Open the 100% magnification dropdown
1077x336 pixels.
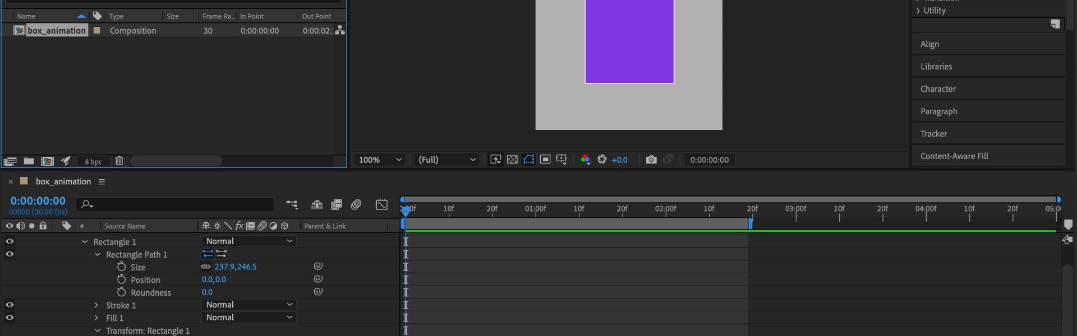380,160
